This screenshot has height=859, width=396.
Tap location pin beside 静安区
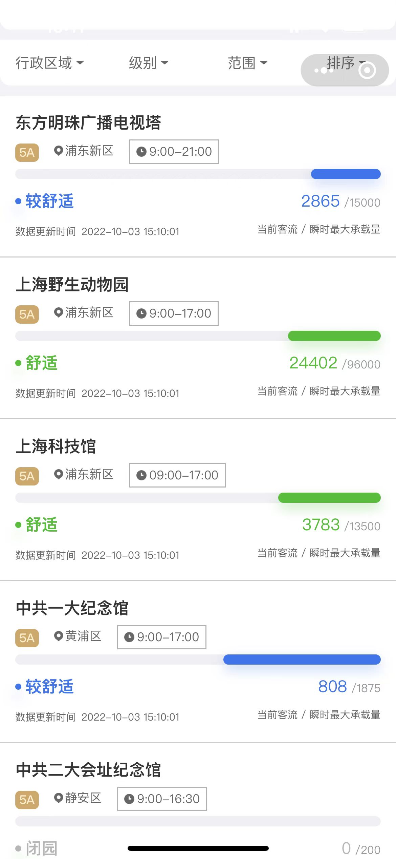point(59,798)
